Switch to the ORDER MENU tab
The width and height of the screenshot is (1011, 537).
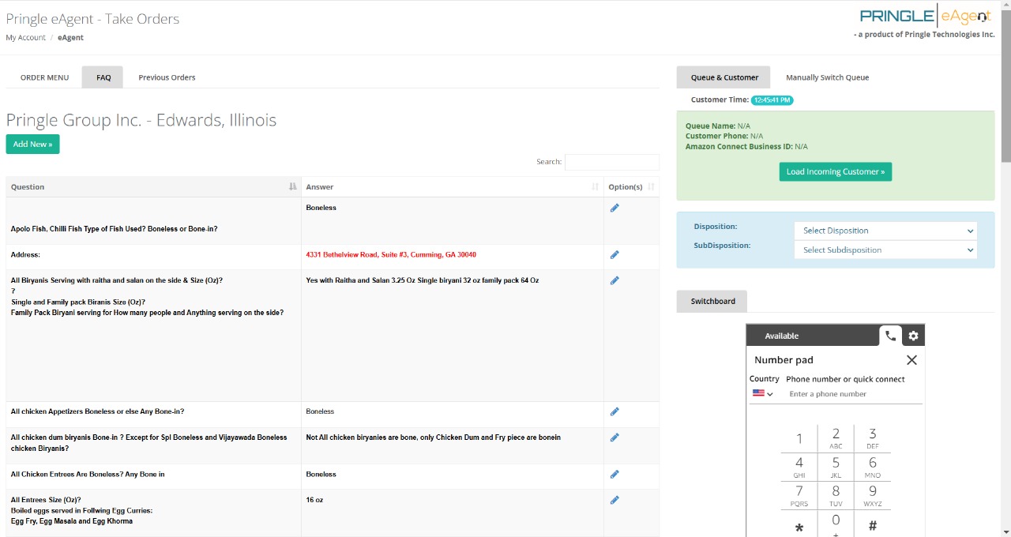pyautogui.click(x=44, y=77)
